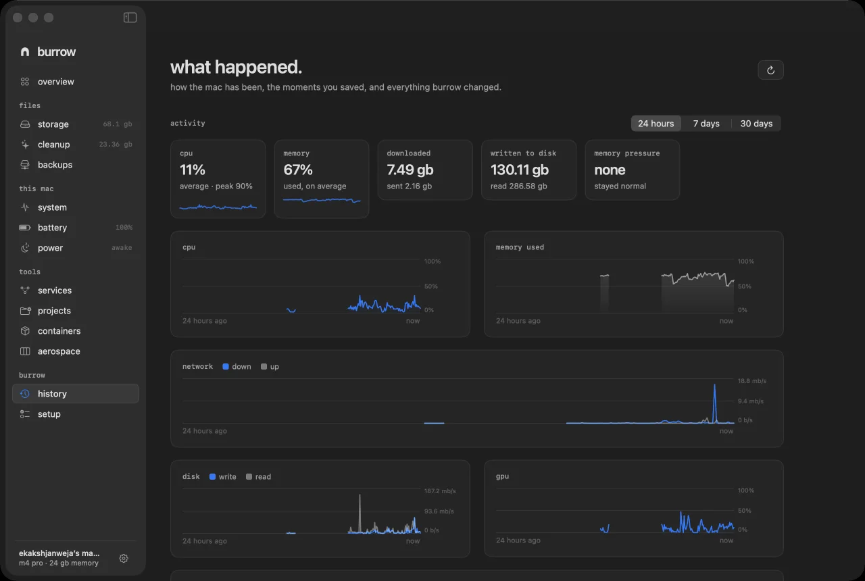Viewport: 865px width, 581px height.
Task: Click the "130.11 gb" written value
Action: pos(520,170)
